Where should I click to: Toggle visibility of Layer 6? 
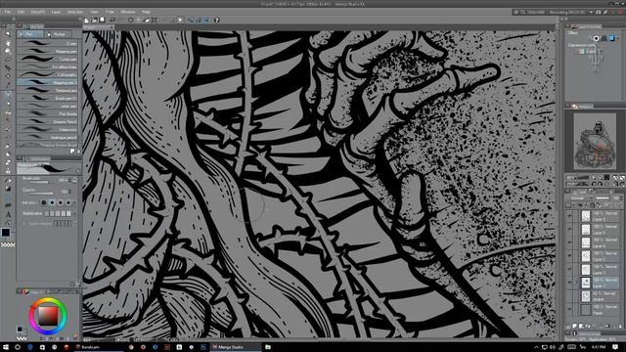pos(569,216)
